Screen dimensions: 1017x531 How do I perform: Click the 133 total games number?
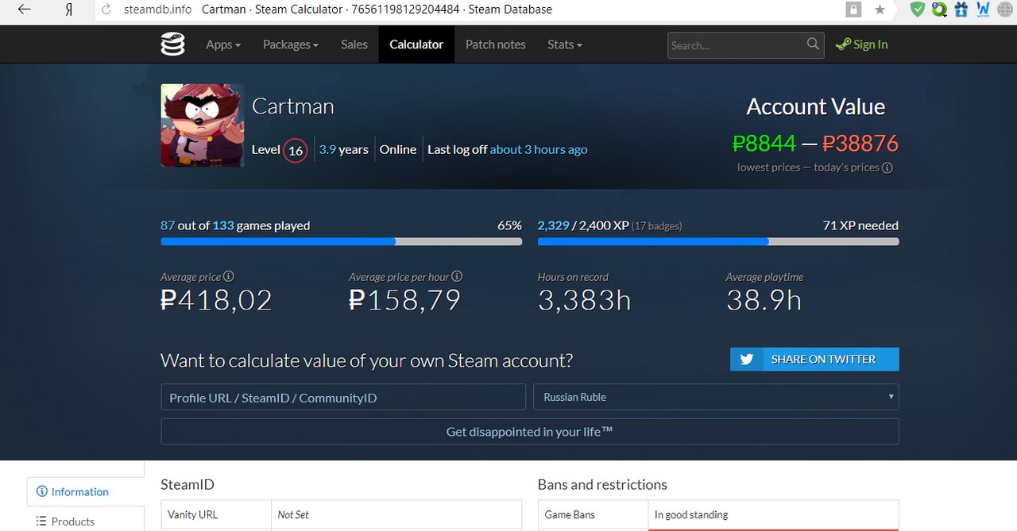(x=223, y=225)
